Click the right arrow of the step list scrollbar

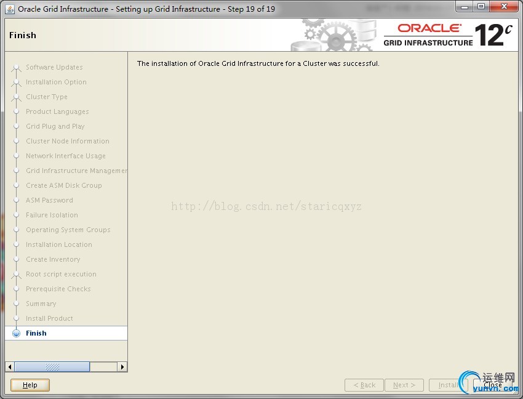122,366
